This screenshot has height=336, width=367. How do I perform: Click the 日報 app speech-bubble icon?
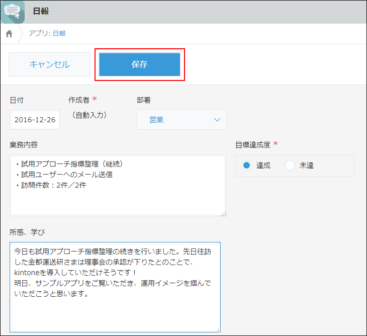click(x=13, y=12)
